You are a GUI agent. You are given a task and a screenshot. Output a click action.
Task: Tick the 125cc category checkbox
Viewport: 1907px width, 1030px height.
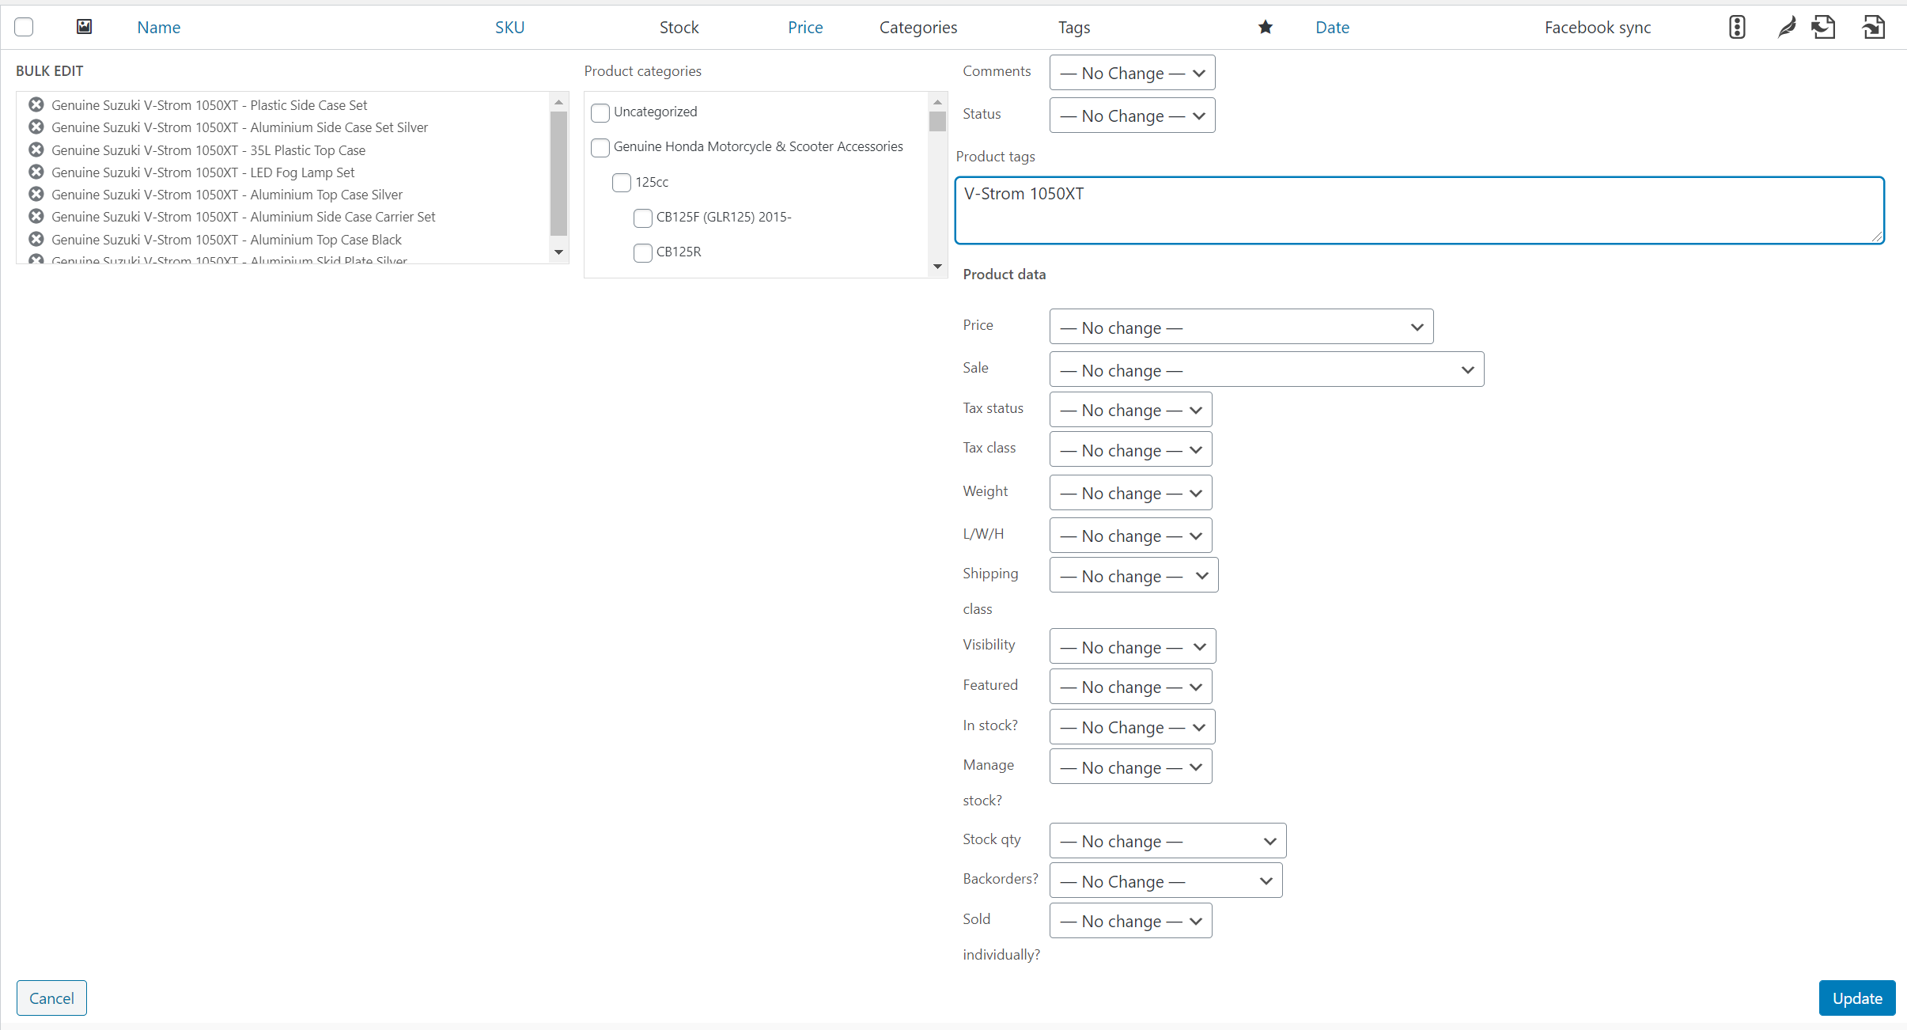pyautogui.click(x=622, y=183)
